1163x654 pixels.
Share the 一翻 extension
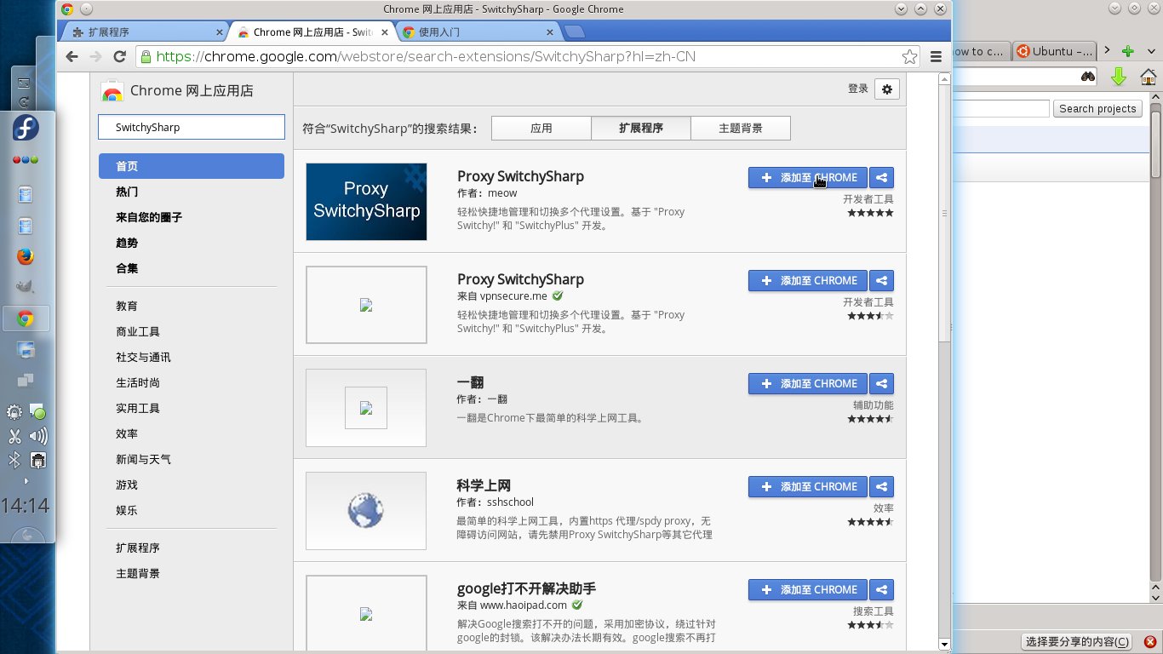[882, 383]
